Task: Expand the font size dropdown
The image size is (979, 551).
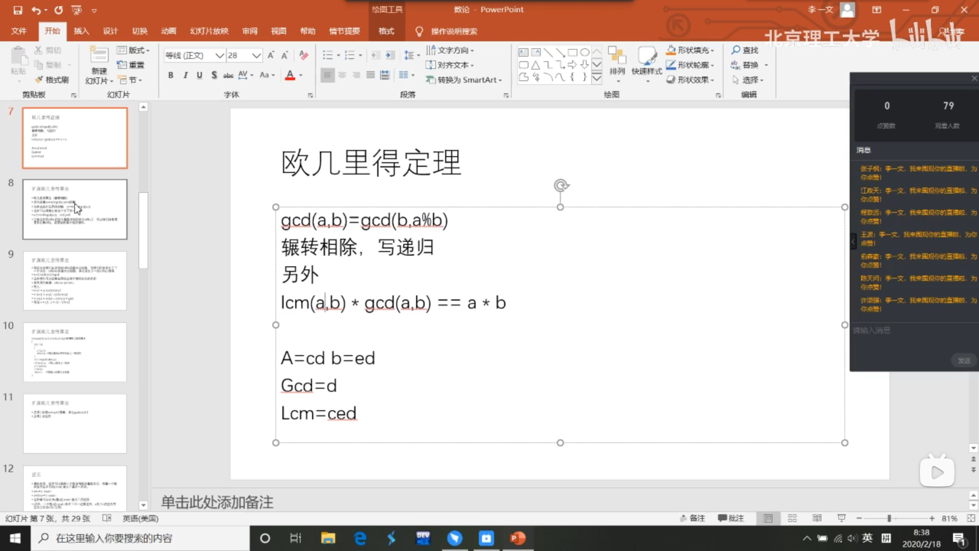Action: pyautogui.click(x=256, y=56)
